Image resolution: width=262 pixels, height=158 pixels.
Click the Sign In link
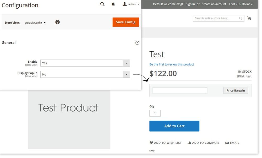190,4
